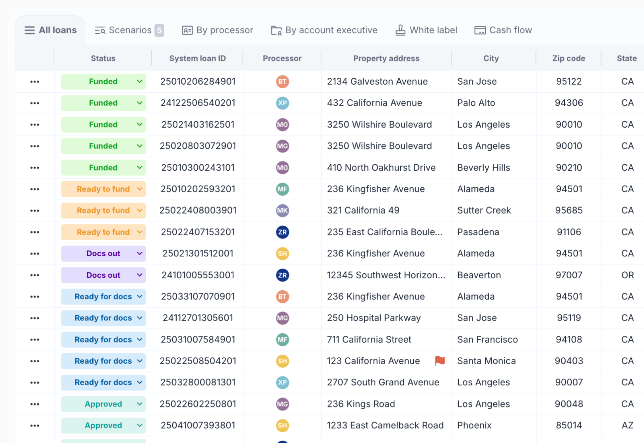The image size is (644, 443).
Task: Click MG avatar for 250 Hospital Parkway
Action: click(282, 318)
